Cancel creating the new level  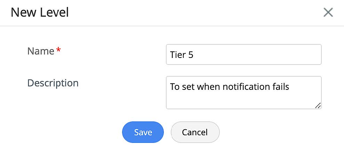pos(195,132)
